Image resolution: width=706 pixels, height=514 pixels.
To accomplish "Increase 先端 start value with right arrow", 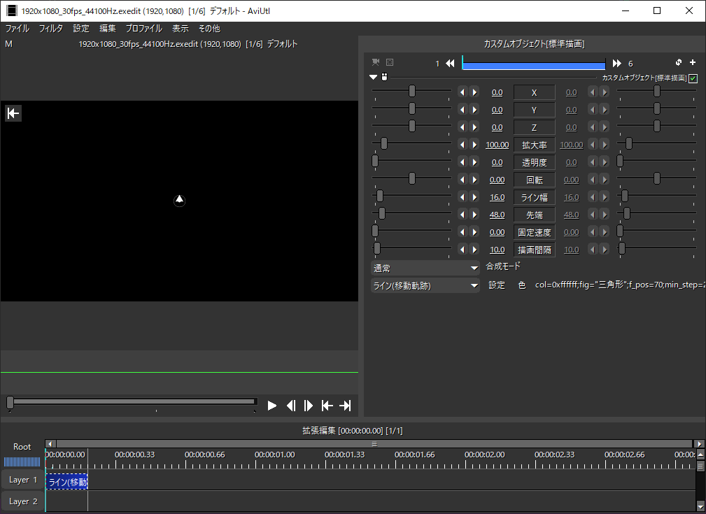I will click(x=474, y=214).
